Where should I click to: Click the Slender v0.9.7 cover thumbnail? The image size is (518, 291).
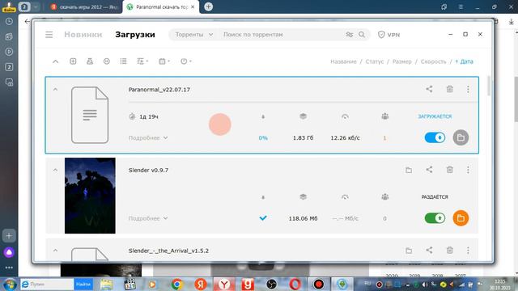tap(90, 196)
